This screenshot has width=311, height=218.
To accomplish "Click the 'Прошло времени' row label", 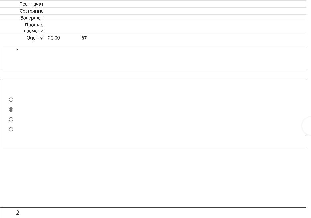I will click(33, 28).
